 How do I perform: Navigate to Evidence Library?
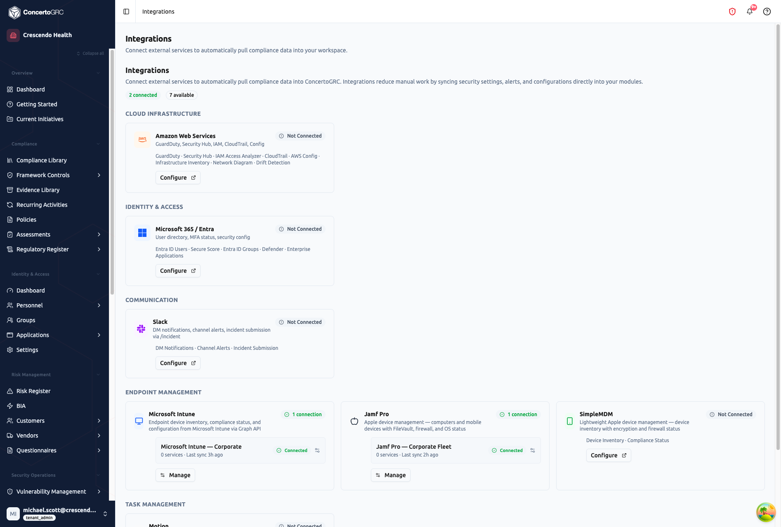tap(54, 190)
